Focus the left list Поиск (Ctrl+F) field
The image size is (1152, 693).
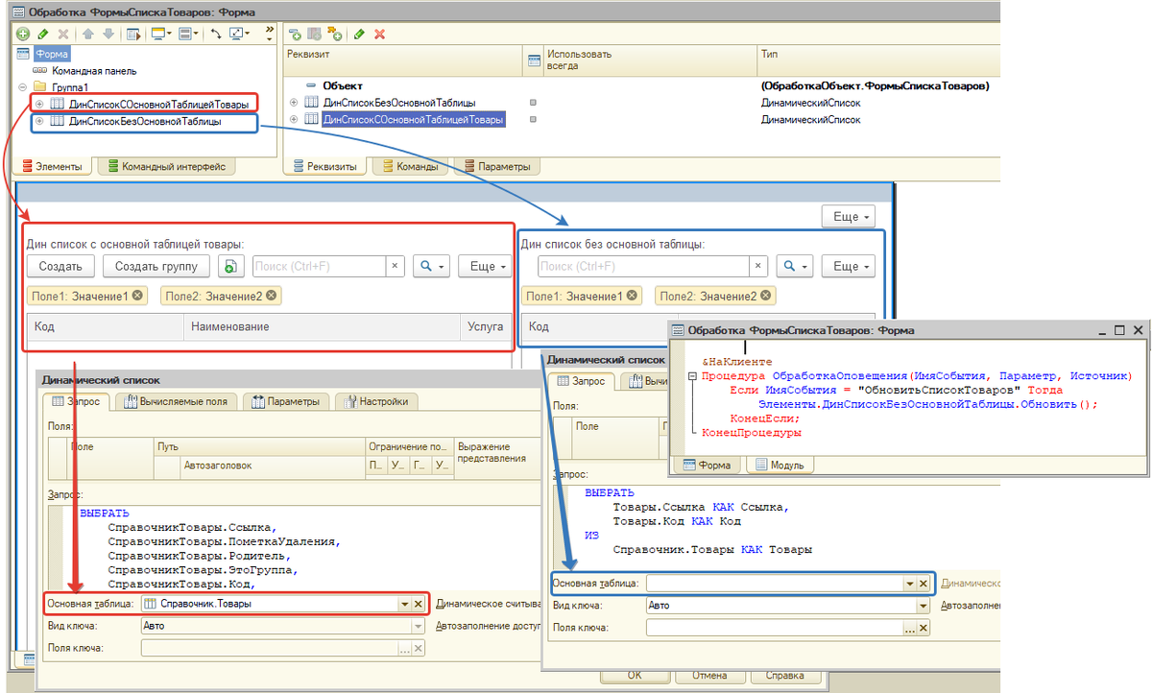point(319,266)
